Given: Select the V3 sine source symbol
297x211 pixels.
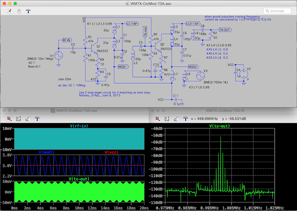Looking at the screenshot, I should click(201, 76).
